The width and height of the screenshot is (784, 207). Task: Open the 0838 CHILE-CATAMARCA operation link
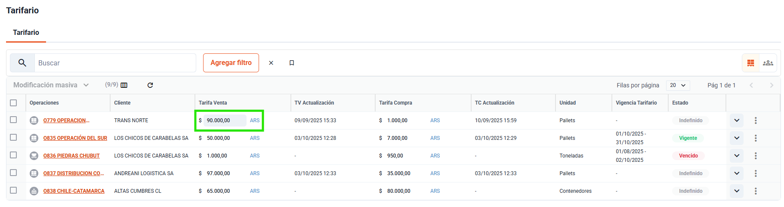(x=74, y=191)
